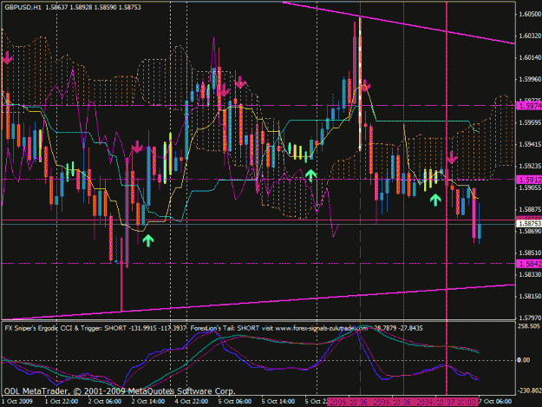The width and height of the screenshot is (542, 407).
Task: Click the ForexLion's Tail: SHORT label
Action: [x=225, y=328]
